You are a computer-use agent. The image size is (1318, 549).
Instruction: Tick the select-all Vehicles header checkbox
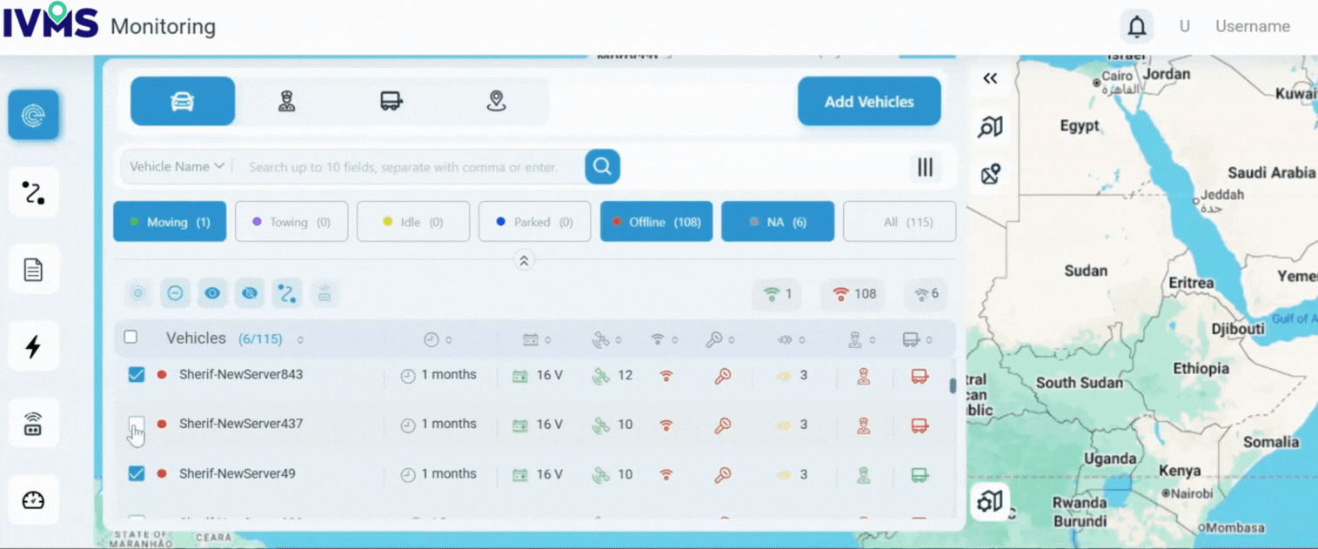[x=130, y=338]
